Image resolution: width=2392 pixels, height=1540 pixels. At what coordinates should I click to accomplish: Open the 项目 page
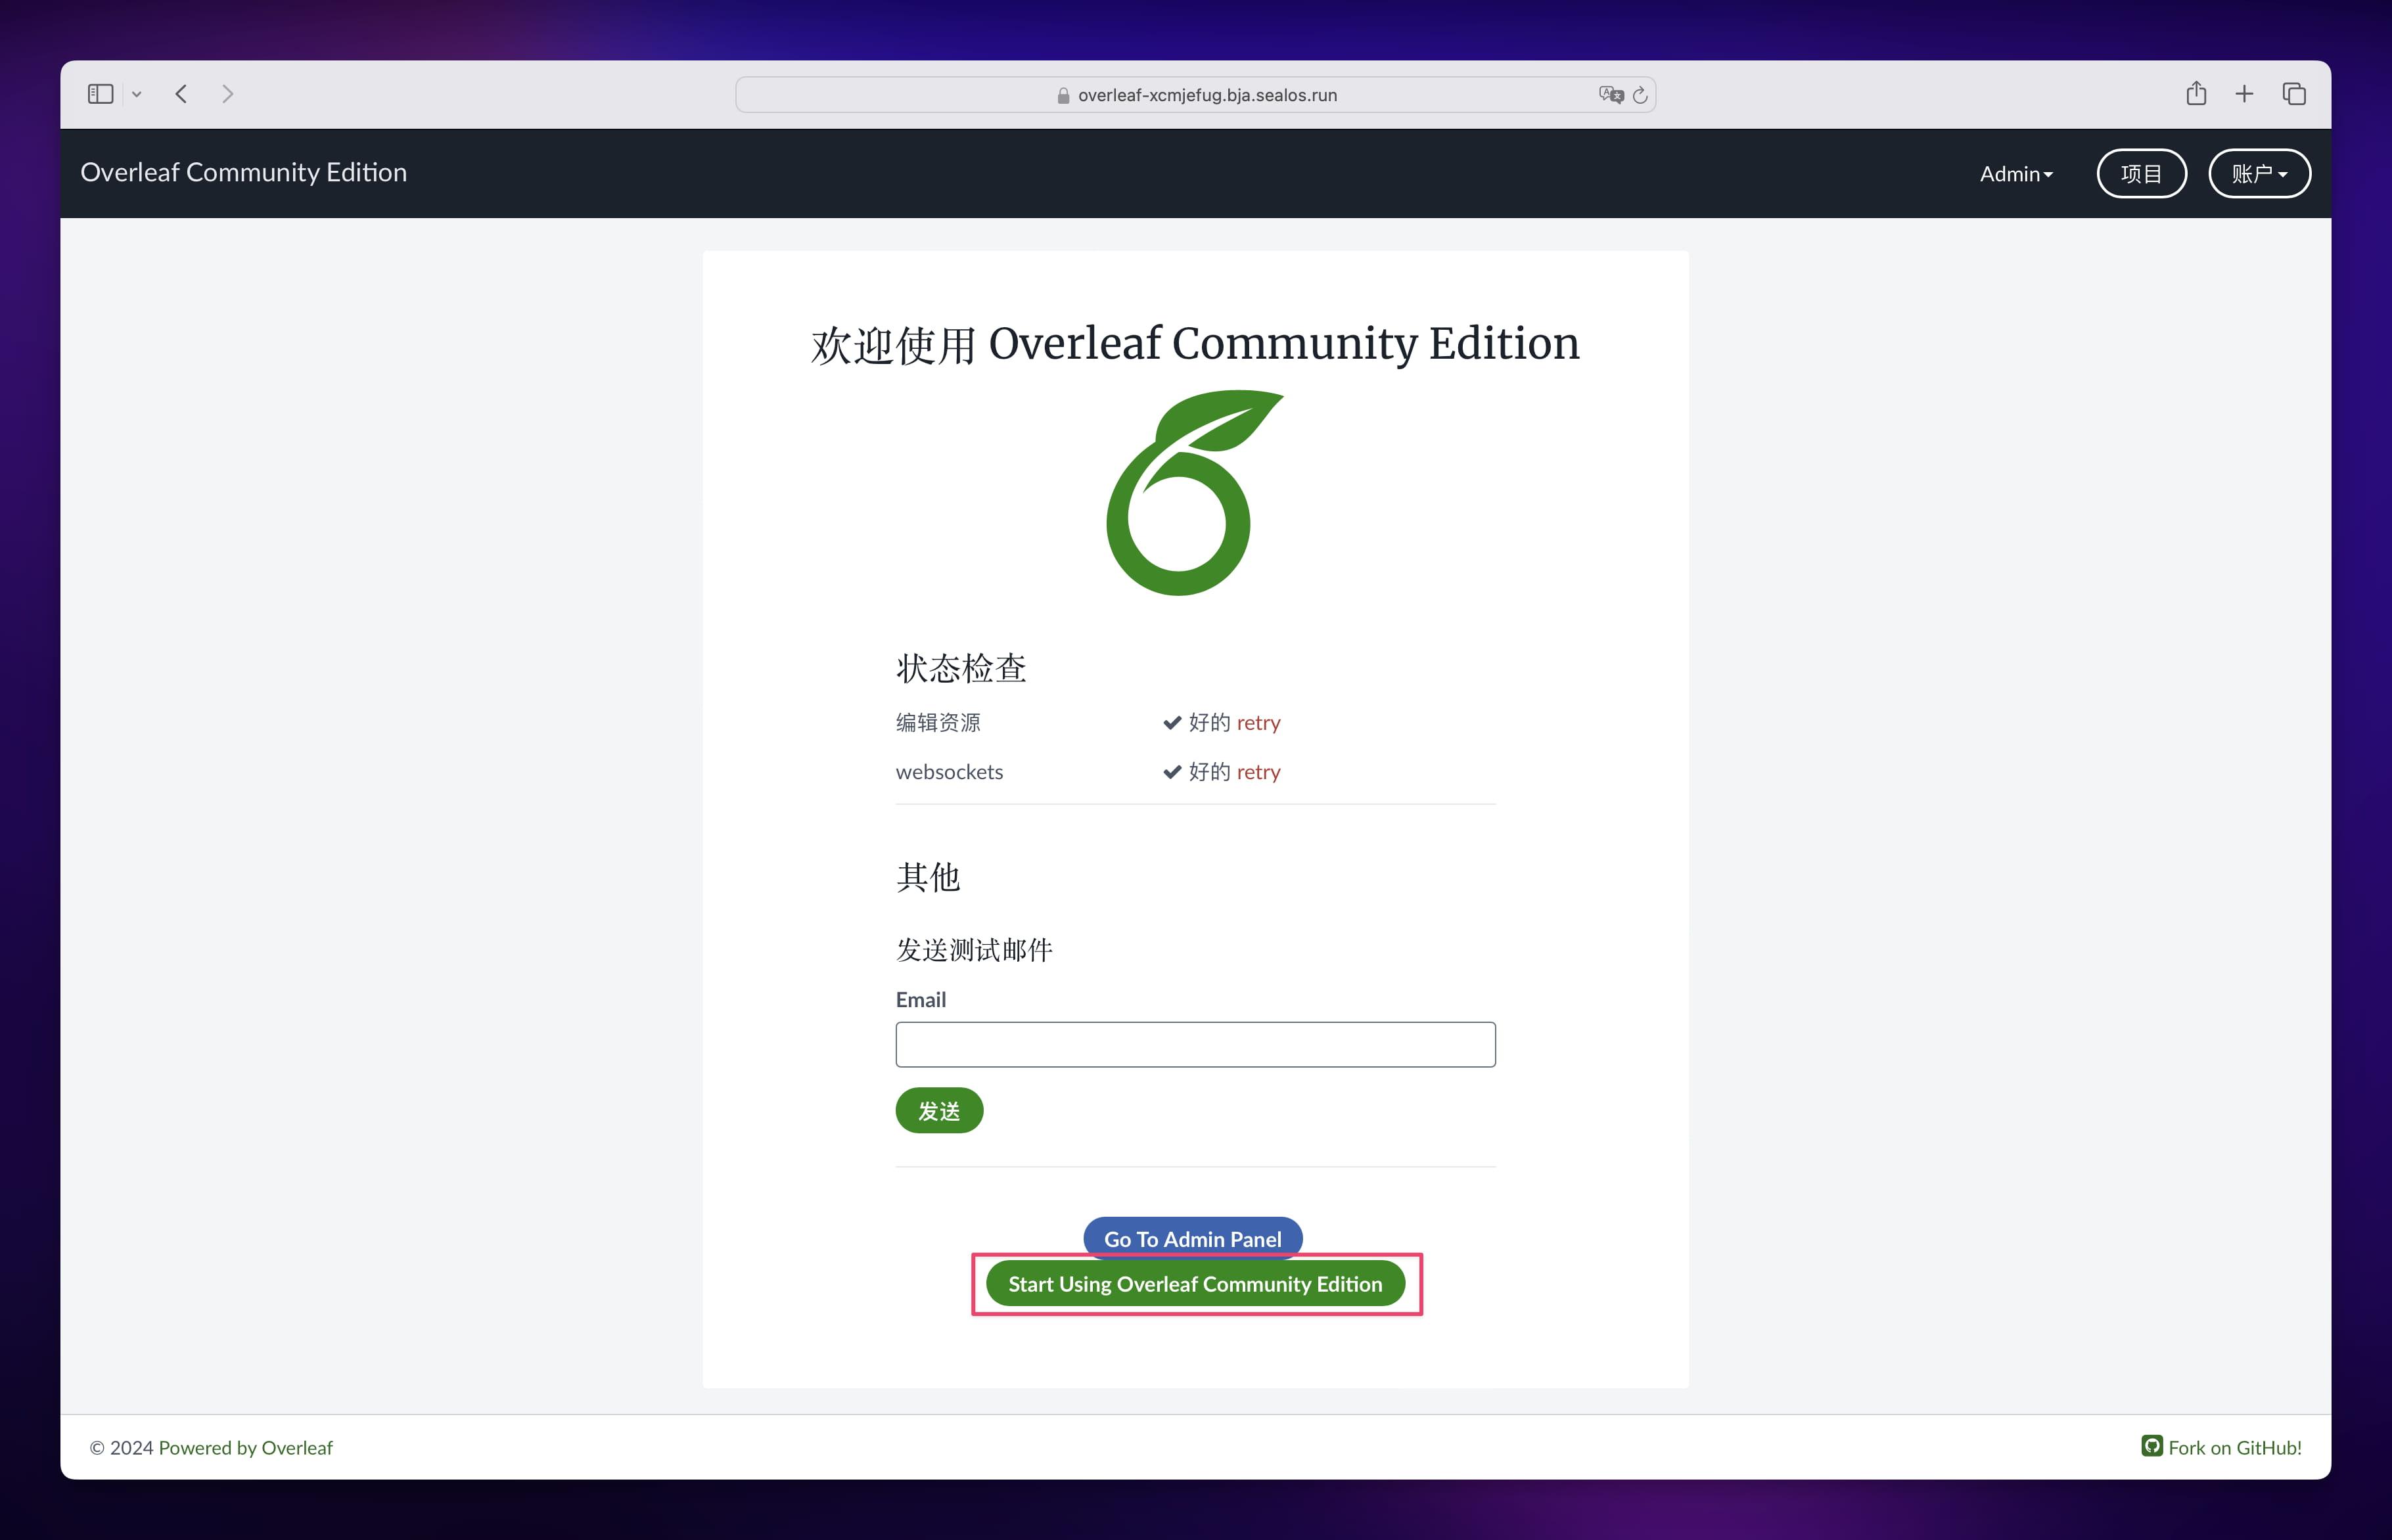[x=2141, y=173]
